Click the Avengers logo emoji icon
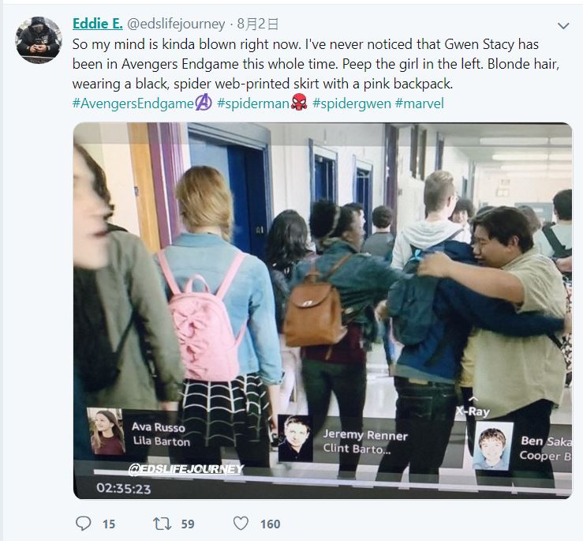The image size is (583, 541). pos(204,103)
